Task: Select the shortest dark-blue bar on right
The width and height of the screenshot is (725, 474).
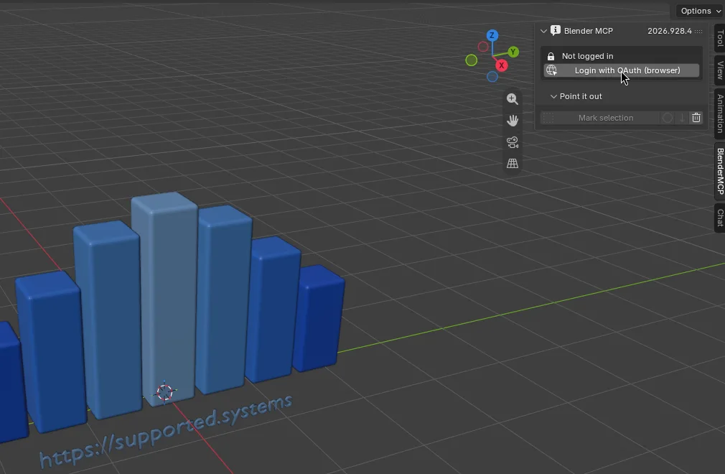Action: click(319, 319)
